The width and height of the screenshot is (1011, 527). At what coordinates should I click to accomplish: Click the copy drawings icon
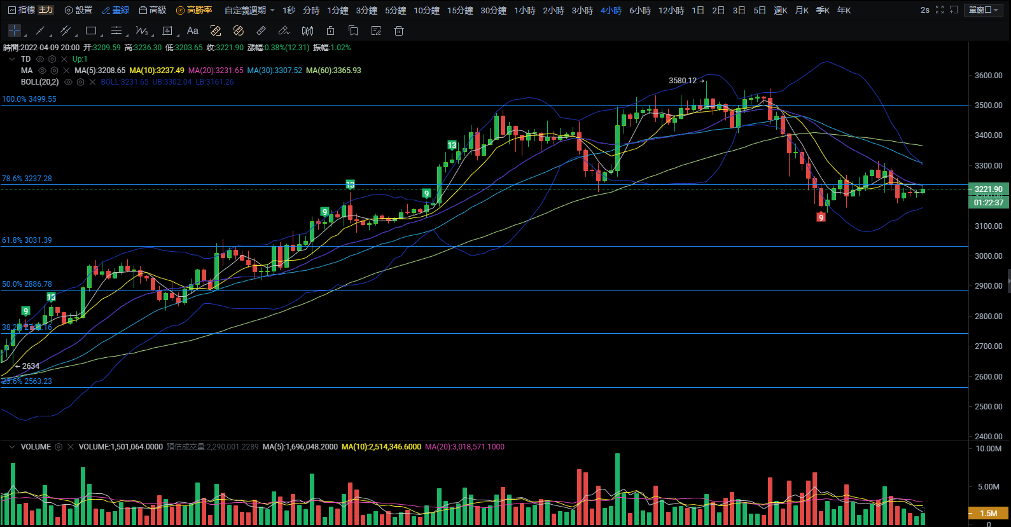click(353, 31)
